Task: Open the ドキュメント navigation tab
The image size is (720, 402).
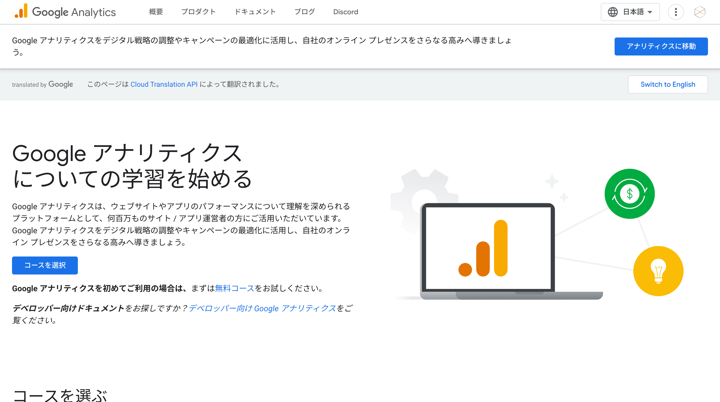Action: [x=255, y=12]
